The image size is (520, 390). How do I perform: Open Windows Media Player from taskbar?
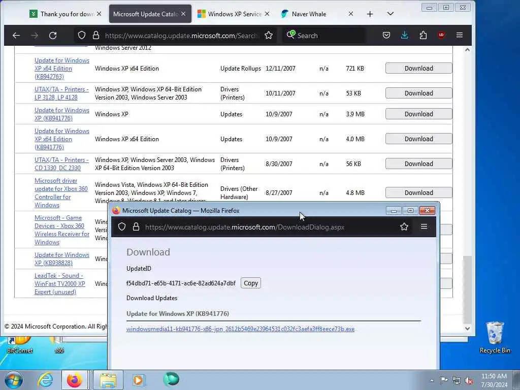138,380
